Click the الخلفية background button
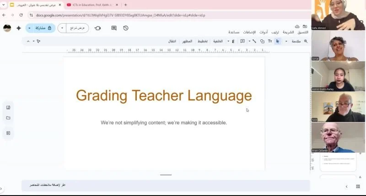This screenshot has width=366, height=196. click(x=218, y=41)
